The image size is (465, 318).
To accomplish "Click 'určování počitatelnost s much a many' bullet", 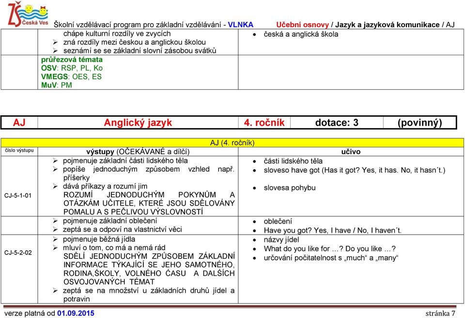I will point(331,258).
